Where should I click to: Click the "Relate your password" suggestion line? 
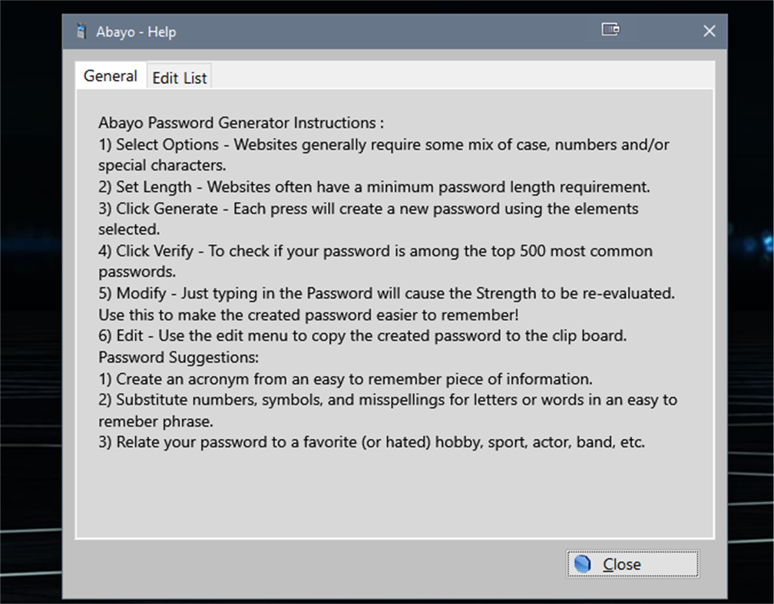(372, 442)
